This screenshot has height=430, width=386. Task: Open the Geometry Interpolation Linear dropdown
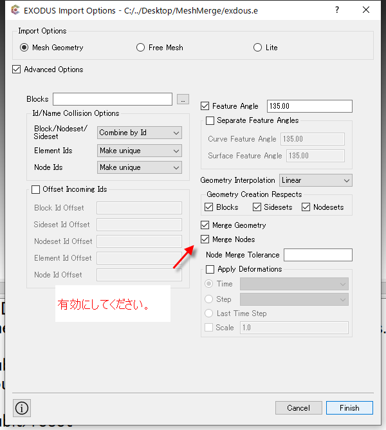click(x=316, y=180)
